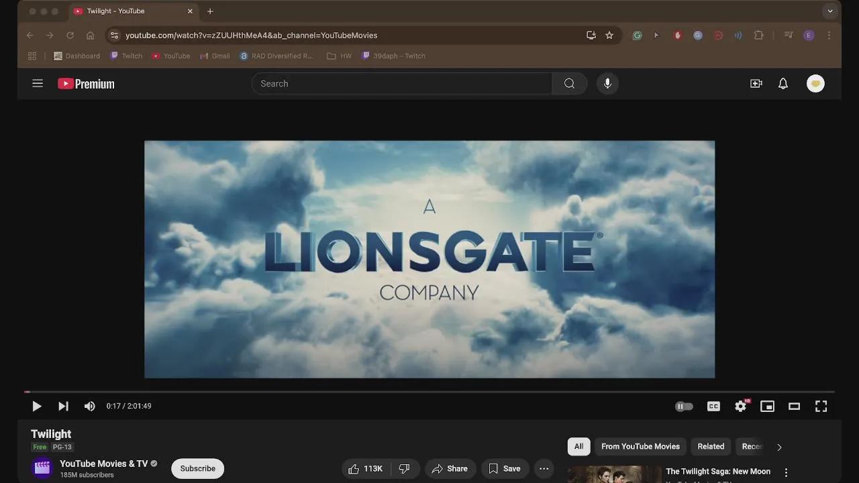The image size is (859, 483).
Task: Open media controls playlist icon
Action: pyautogui.click(x=789, y=35)
